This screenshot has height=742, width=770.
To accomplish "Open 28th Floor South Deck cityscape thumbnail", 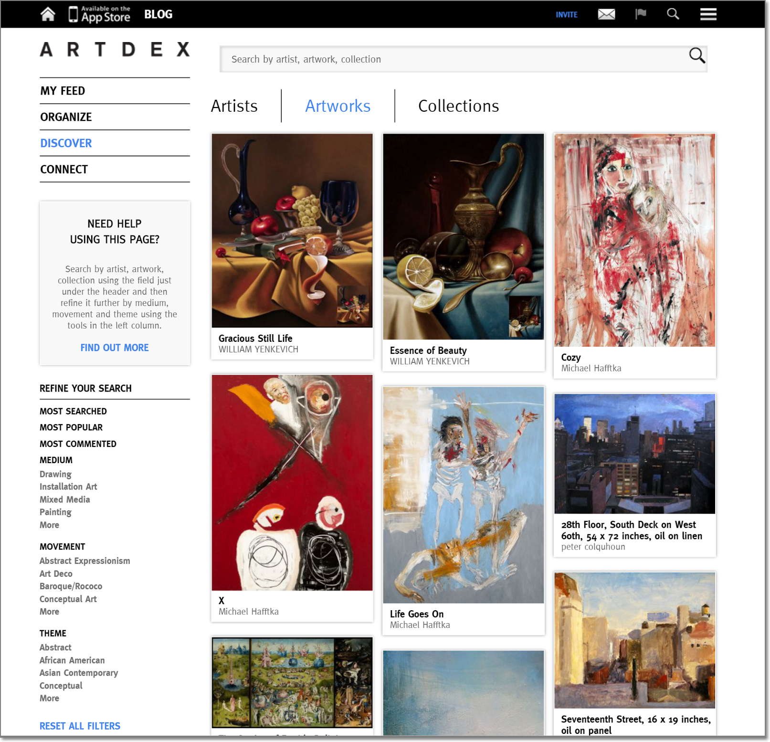I will [x=635, y=454].
